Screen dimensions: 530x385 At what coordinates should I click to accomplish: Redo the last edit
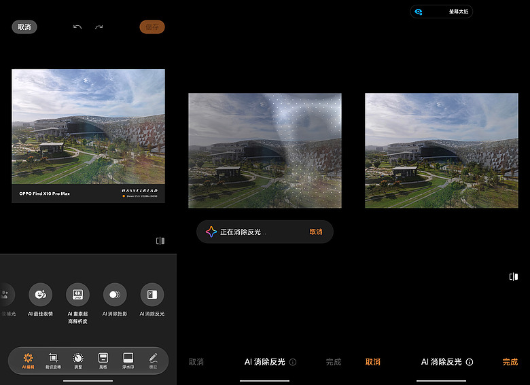click(x=99, y=27)
